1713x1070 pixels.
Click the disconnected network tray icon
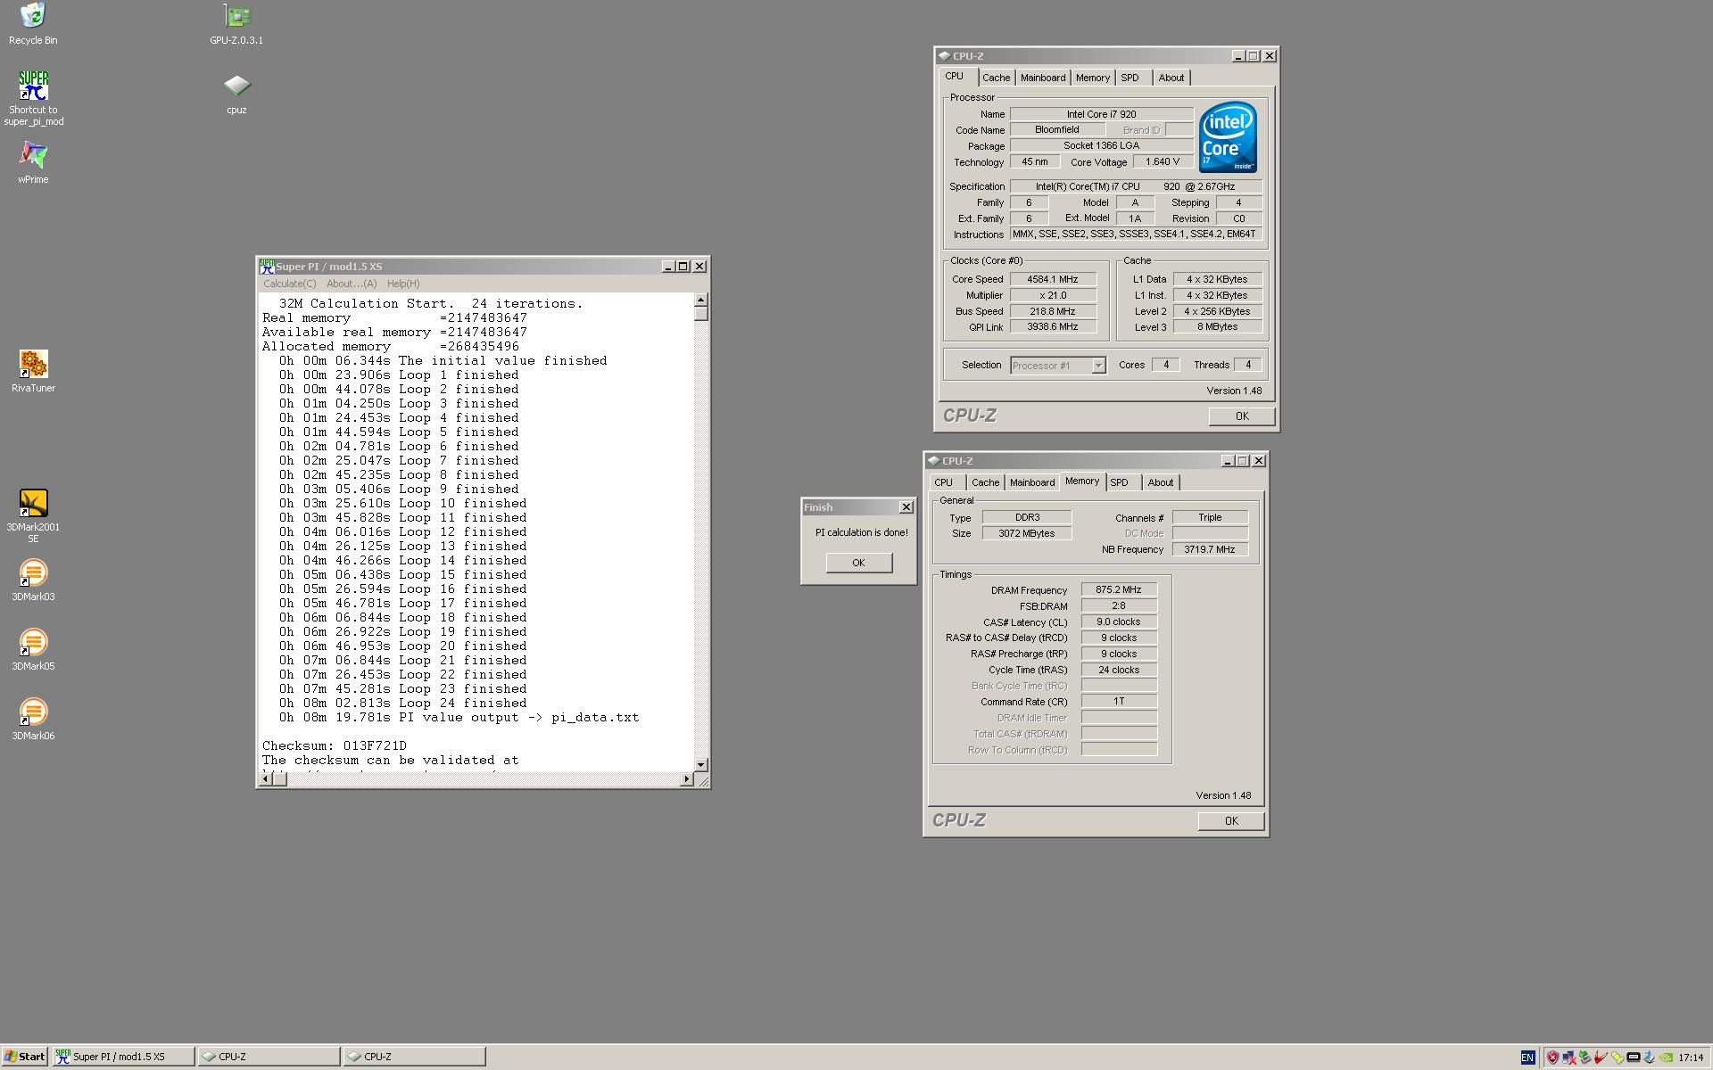point(1568,1058)
